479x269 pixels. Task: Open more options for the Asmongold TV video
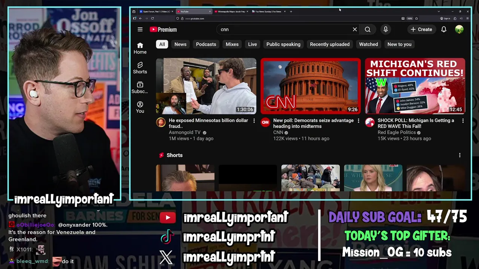tap(254, 121)
